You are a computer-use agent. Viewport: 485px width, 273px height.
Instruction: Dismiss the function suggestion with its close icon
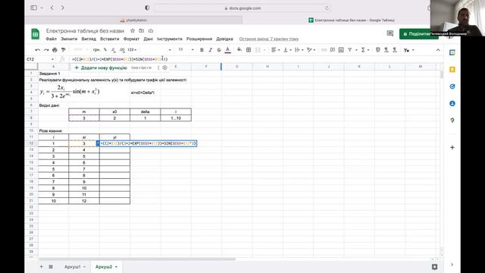tap(165, 67)
